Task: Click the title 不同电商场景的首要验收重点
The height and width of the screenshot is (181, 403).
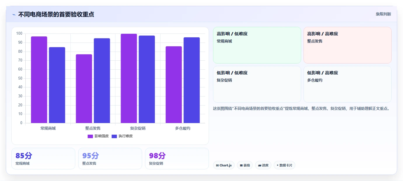Action: click(x=56, y=14)
